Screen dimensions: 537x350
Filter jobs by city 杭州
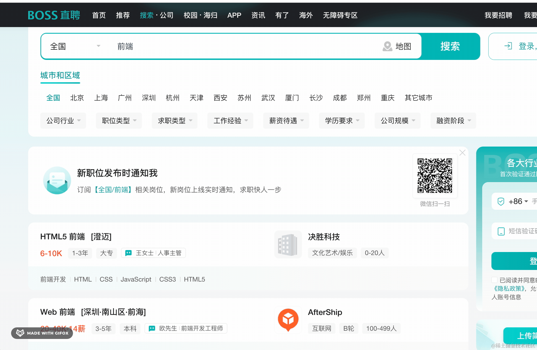(173, 98)
